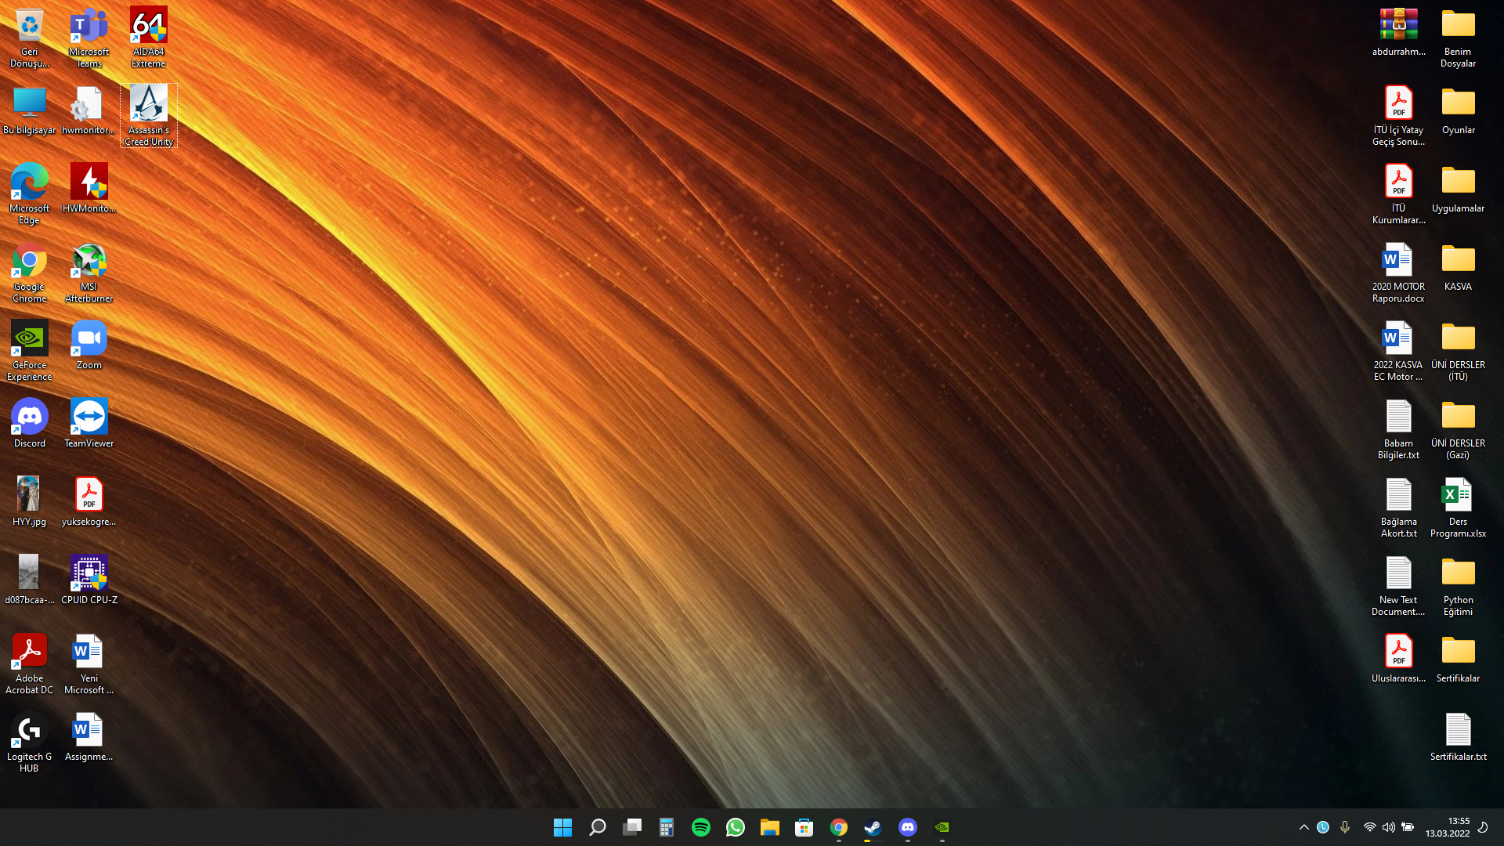Open Spotify from the taskbar
This screenshot has height=846, width=1504.
tap(700, 827)
